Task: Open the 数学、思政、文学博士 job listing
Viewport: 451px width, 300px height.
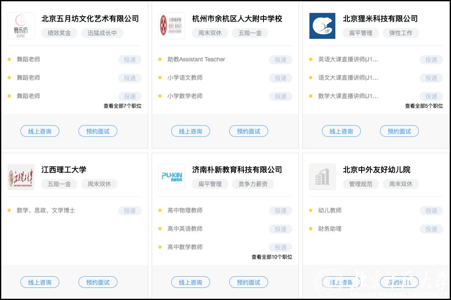Action: [x=46, y=210]
